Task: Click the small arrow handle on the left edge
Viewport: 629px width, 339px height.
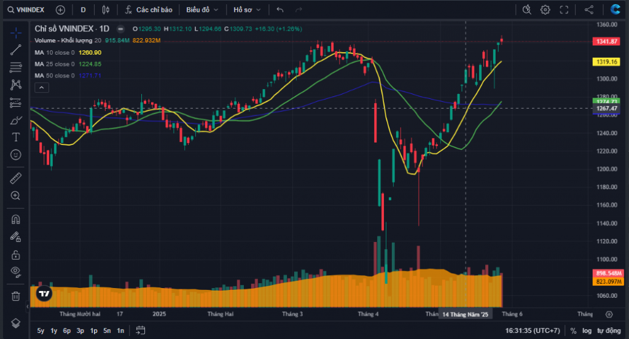Action: 28,306
